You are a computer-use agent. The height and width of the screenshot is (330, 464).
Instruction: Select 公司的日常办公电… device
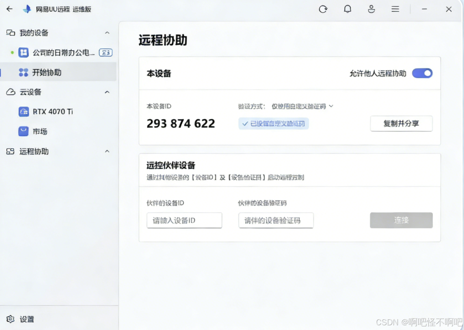(58, 53)
